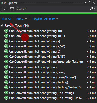Click the Test Explorer title text
The width and height of the screenshot is (97, 103).
[x=9, y=3]
